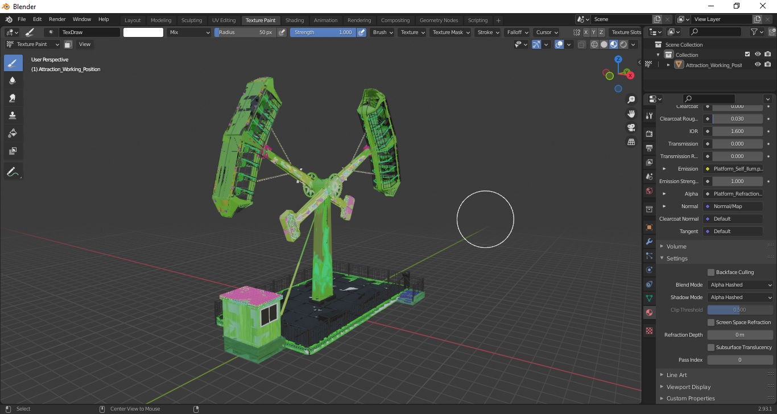
Task: Select the Fill tool
Action: click(x=13, y=134)
